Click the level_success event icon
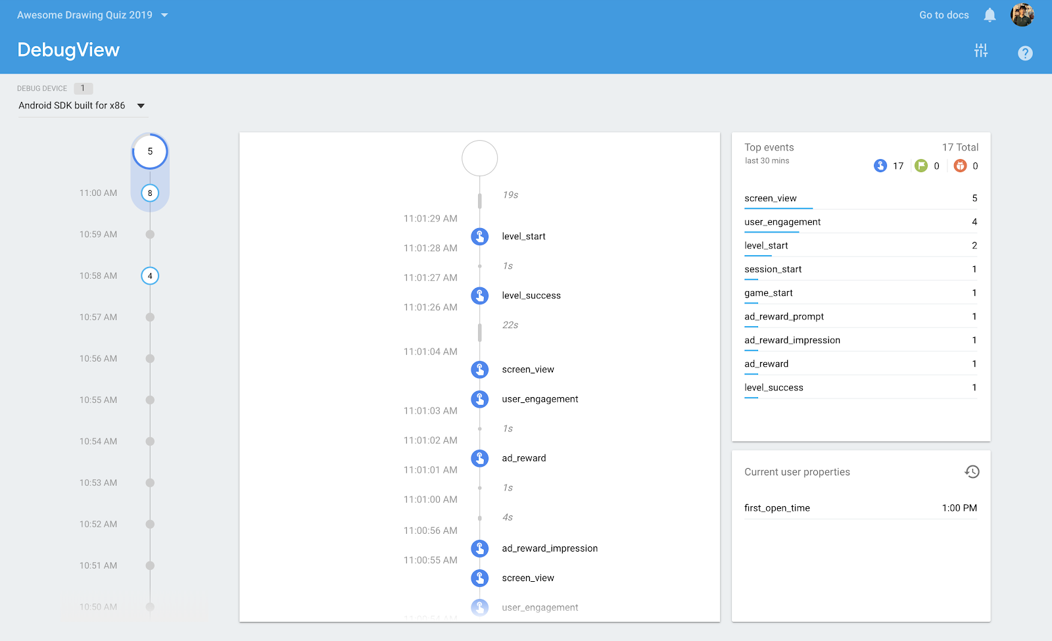Viewport: 1052px width, 641px height. (480, 296)
